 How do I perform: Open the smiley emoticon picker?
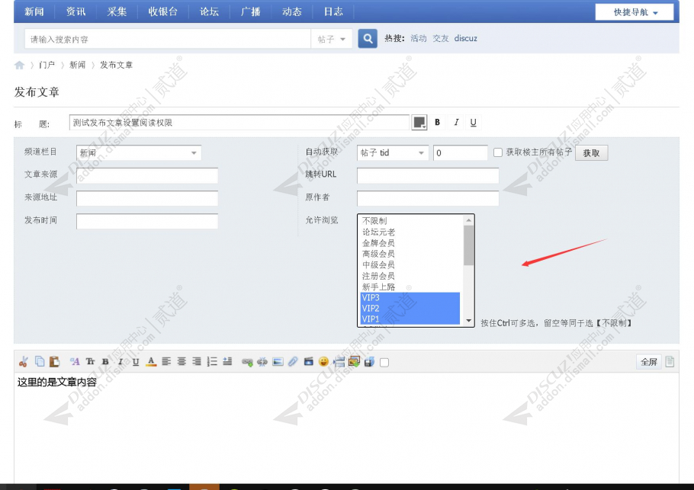click(323, 362)
